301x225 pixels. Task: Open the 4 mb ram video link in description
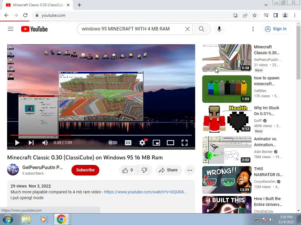point(146,192)
